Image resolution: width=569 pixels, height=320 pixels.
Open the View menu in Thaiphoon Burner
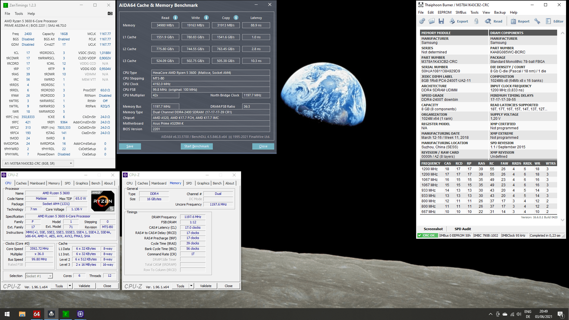coord(486,12)
